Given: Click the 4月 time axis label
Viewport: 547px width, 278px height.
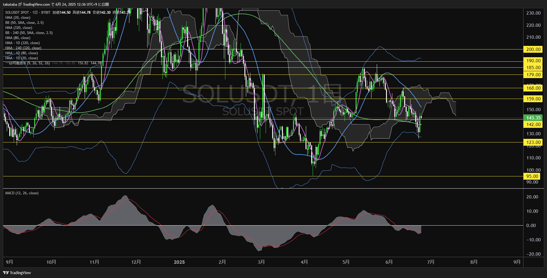Looking at the screenshot, I should pos(304,262).
